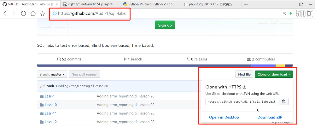Open the Less-12 folder link
Image resolution: width=315 pixels, height=128 pixels.
(x=51, y=122)
